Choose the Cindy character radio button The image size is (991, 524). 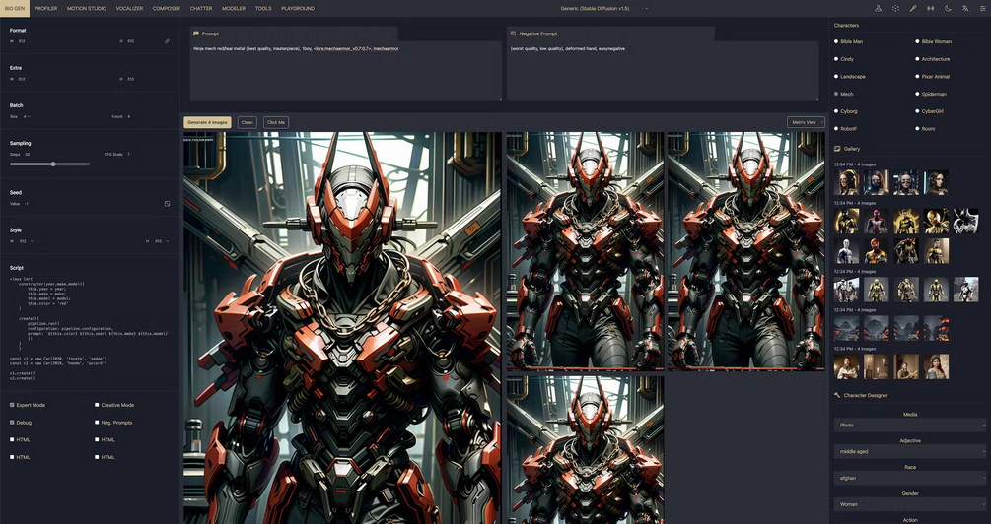[x=836, y=59]
